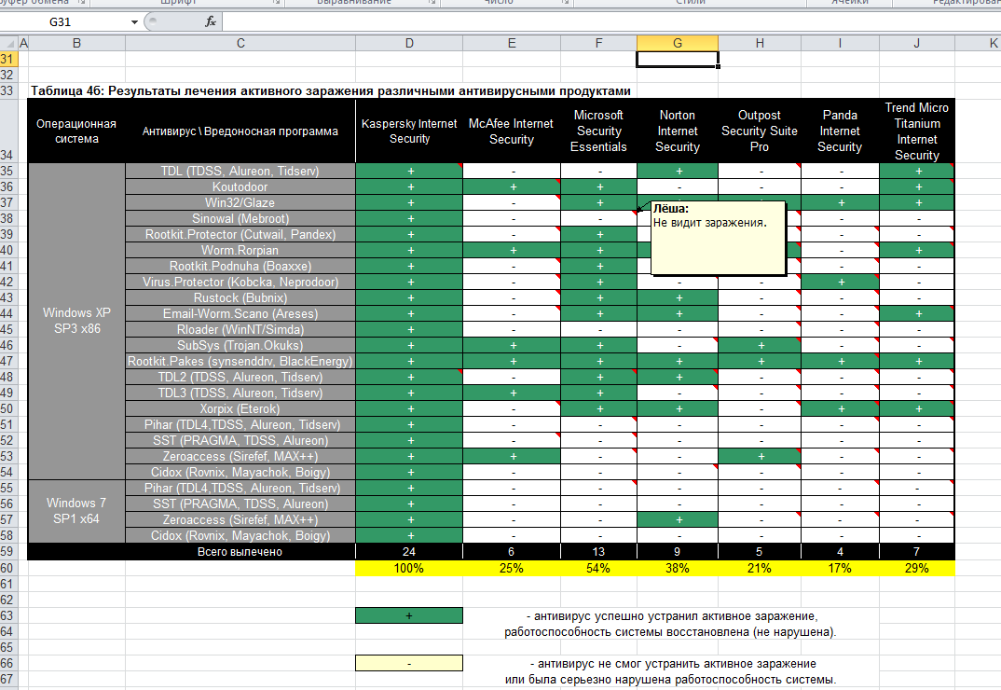The height and width of the screenshot is (690, 1001).
Task: Click the active empty cell G31
Action: (678, 60)
